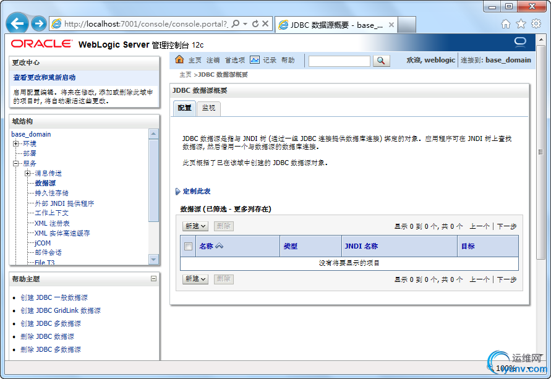Viewport: 551px width, 379px height.
Task: Refresh the page in address bar
Action: click(255, 23)
